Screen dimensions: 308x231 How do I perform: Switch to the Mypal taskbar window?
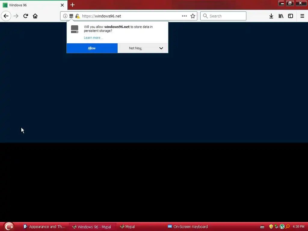(x=128, y=227)
